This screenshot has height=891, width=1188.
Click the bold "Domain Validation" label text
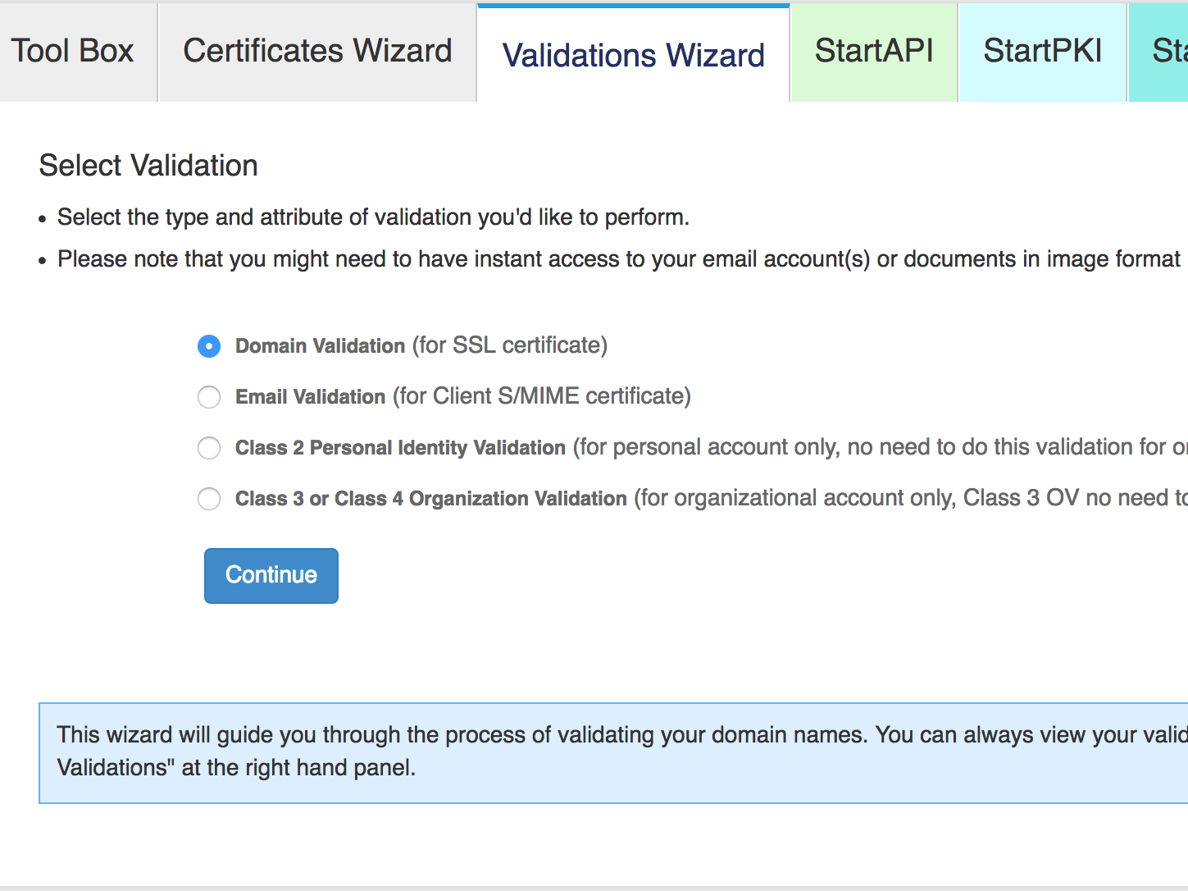(320, 346)
